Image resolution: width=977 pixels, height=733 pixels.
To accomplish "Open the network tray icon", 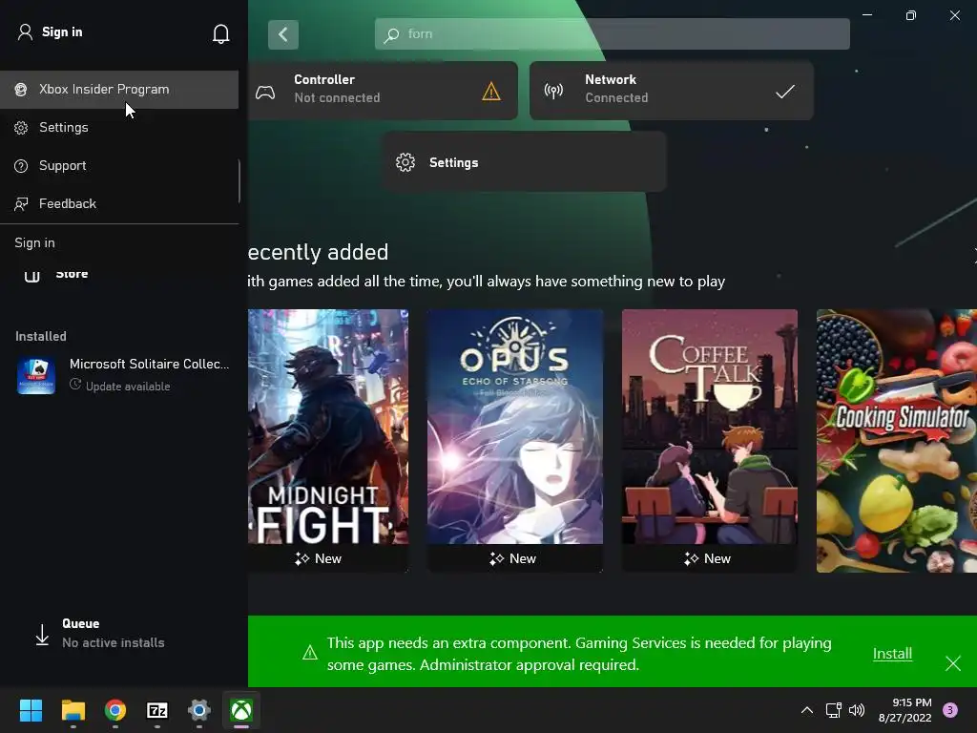I will pos(833,710).
